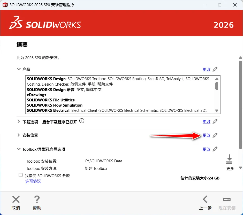243x215 pixels.
Task: Click the 估计的安装大小:24 GB text
Action: click(200, 178)
